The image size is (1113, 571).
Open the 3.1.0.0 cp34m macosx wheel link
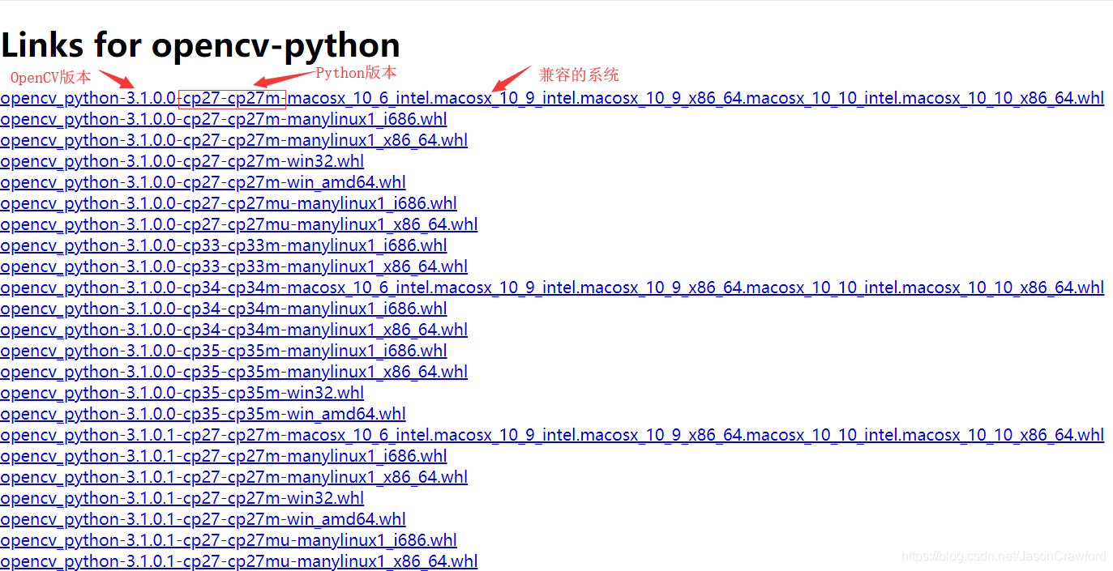[x=552, y=288]
